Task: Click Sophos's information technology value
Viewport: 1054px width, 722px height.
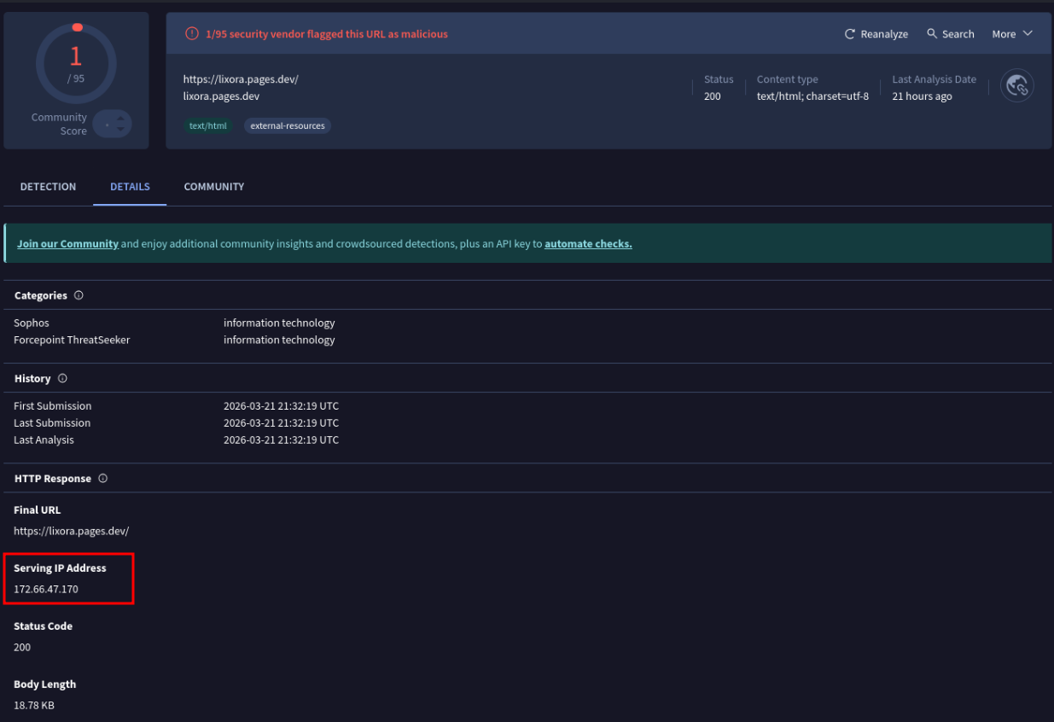Action: (x=279, y=323)
